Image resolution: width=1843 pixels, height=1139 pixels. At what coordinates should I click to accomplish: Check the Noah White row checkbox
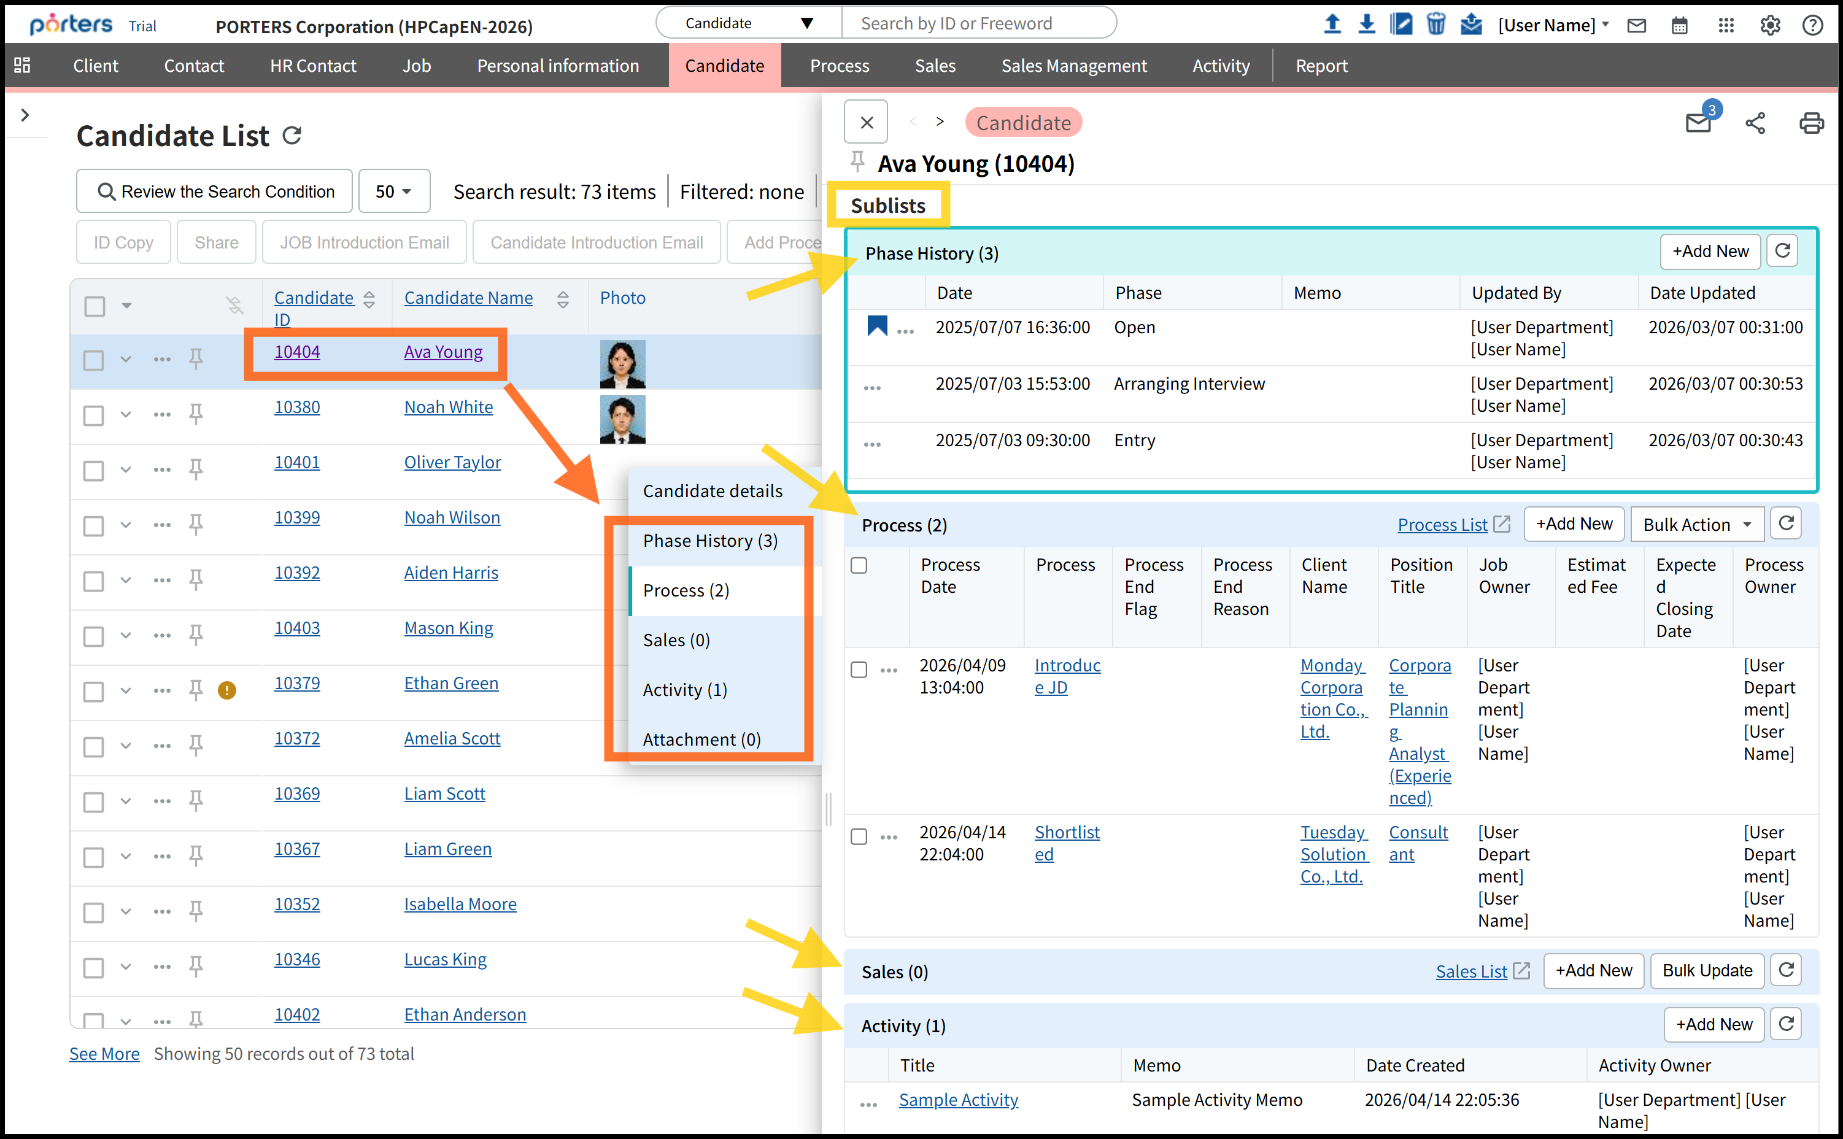coord(93,415)
